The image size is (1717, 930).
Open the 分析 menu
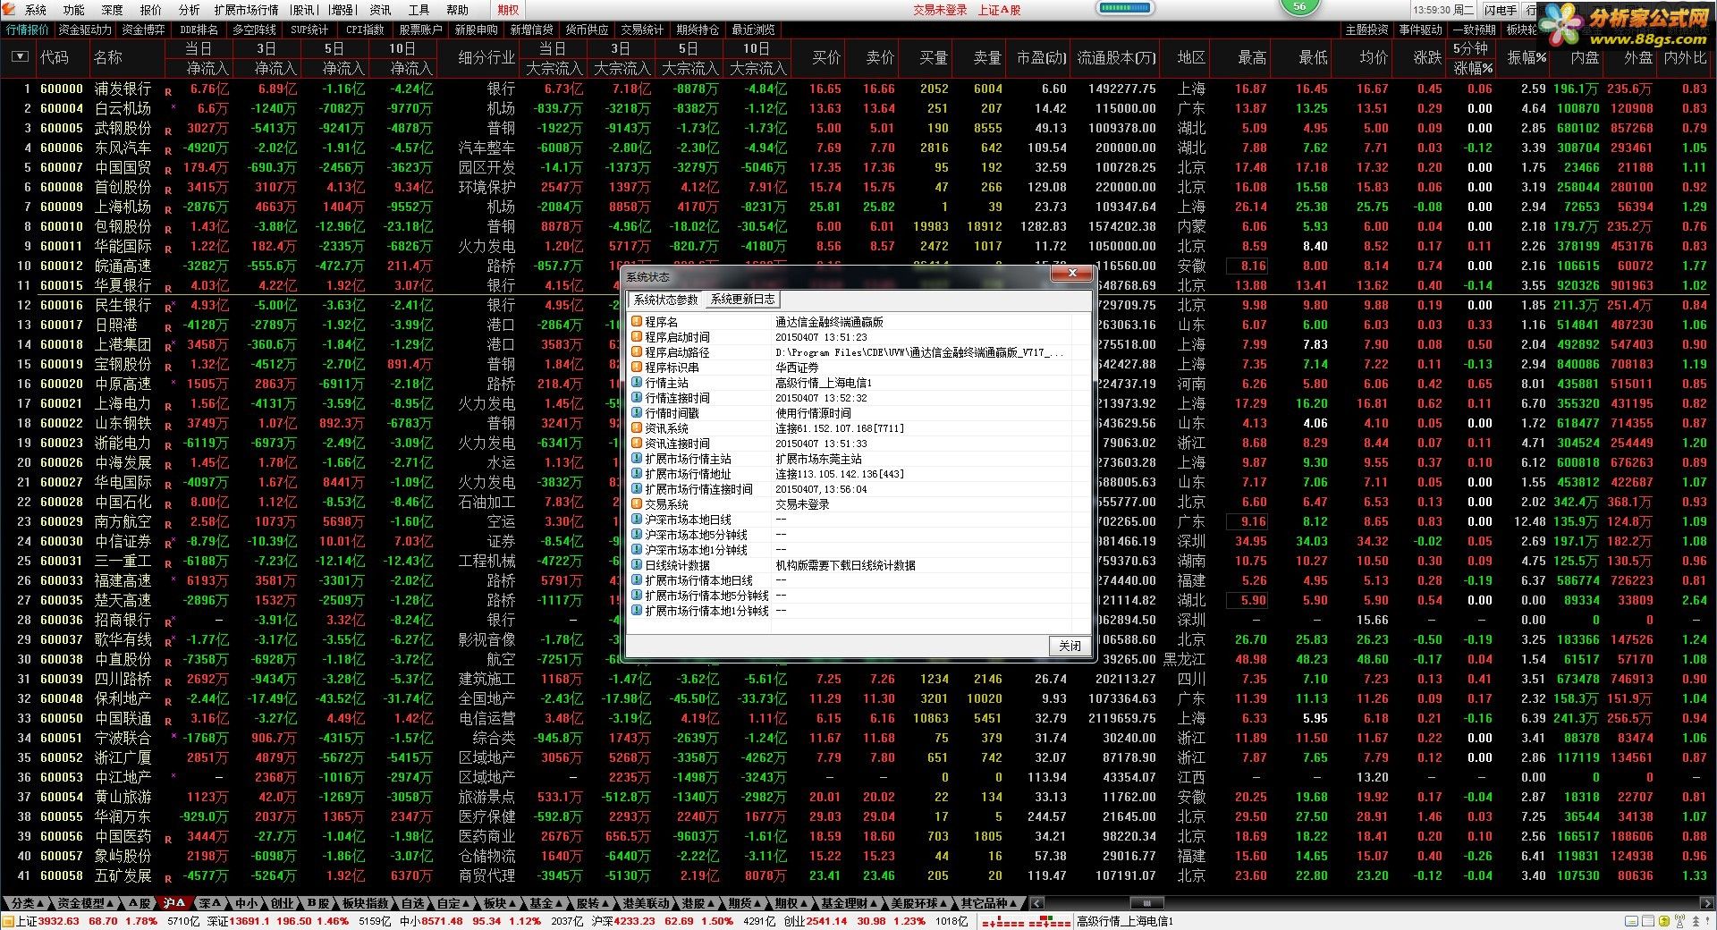[190, 10]
